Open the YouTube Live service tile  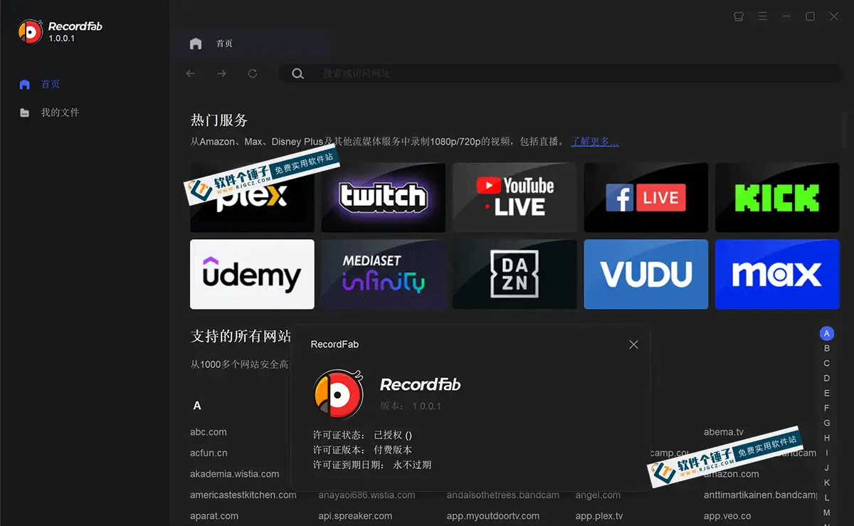click(515, 197)
